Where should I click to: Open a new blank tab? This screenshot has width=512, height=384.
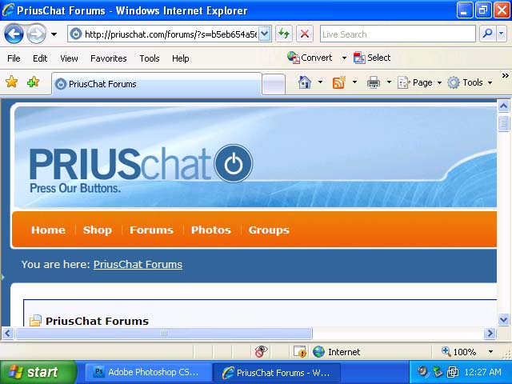(274, 84)
